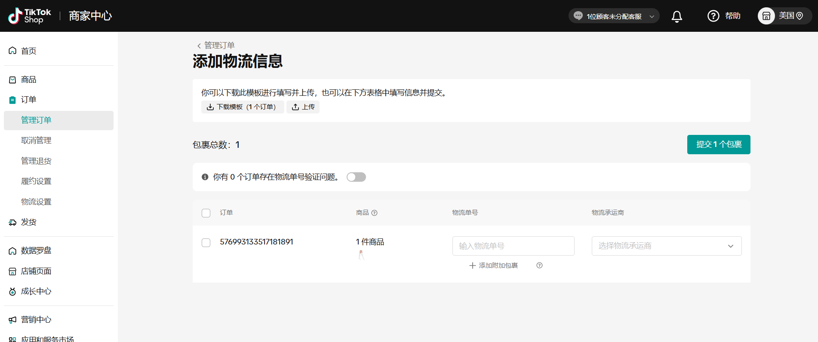
Task: Click the back arrow beside 管理订单 breadcrumb
Action: pyautogui.click(x=199, y=46)
